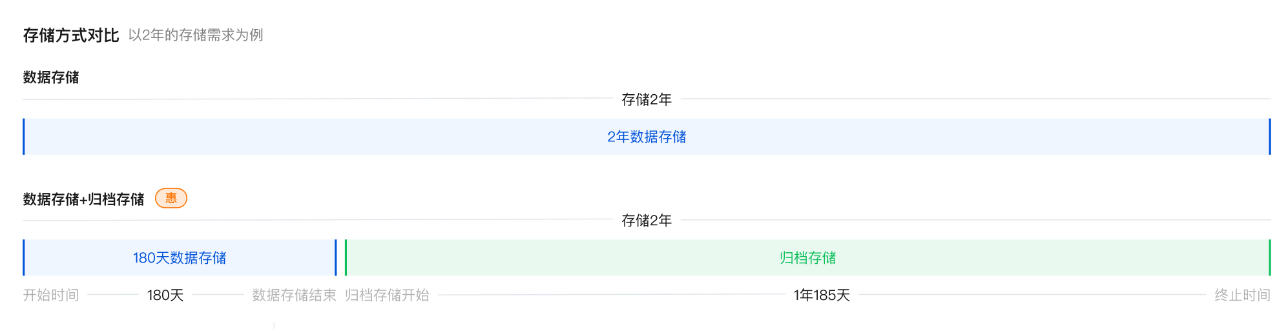
Task: Click the green right edge marker of 归档存储
Action: click(x=1269, y=258)
